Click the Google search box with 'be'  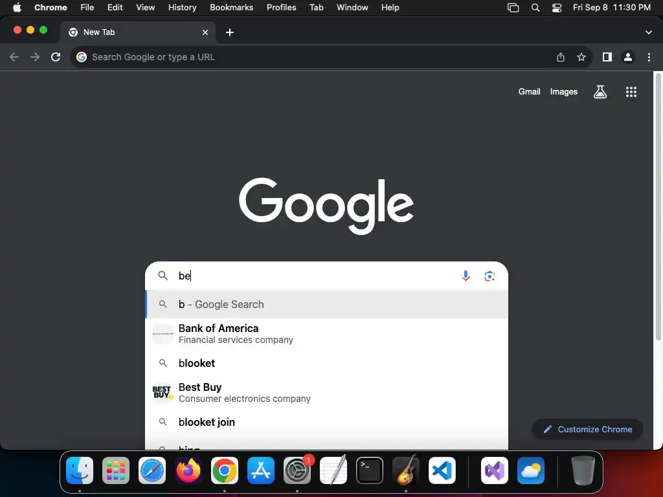(326, 276)
